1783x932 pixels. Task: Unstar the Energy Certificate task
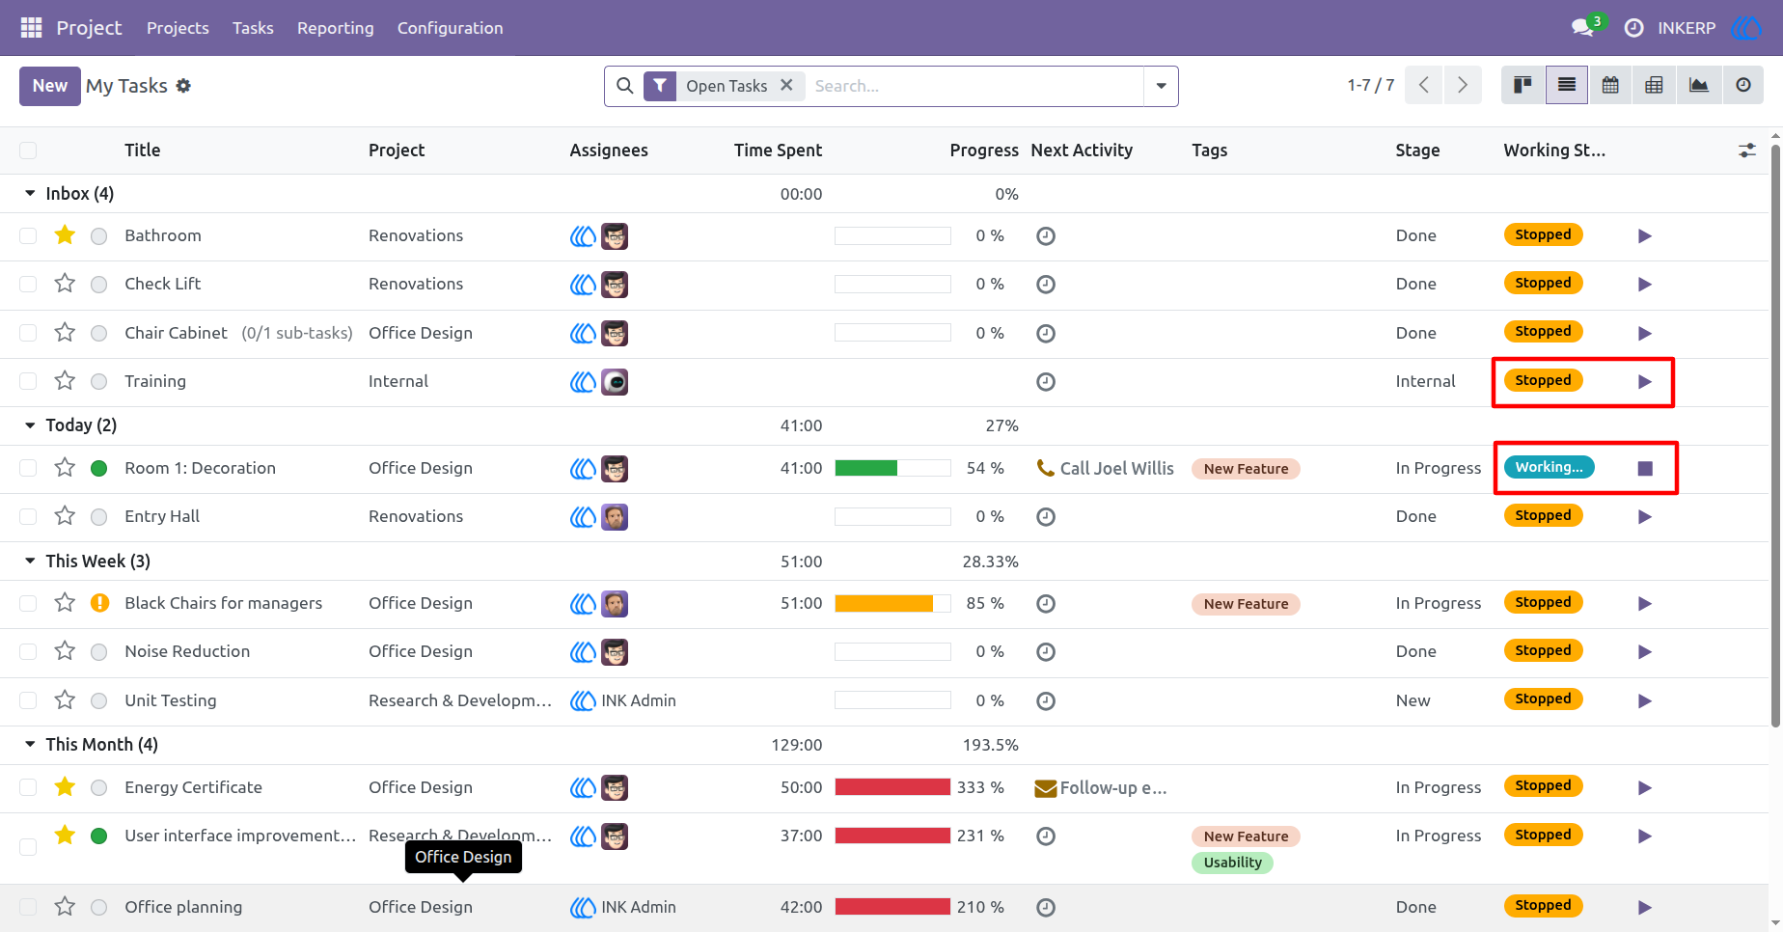click(65, 786)
